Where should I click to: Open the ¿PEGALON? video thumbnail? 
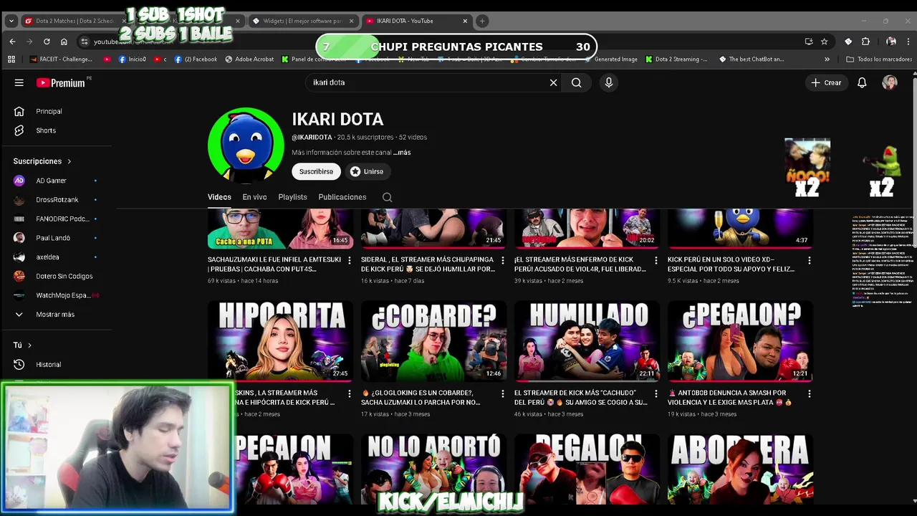tap(740, 340)
